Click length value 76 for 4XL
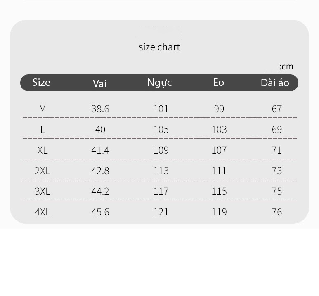 point(277,212)
